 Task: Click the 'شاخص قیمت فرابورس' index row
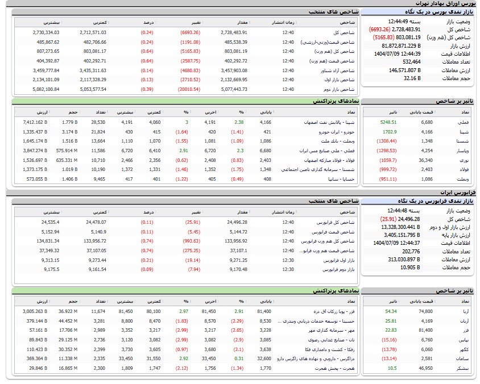338,232
